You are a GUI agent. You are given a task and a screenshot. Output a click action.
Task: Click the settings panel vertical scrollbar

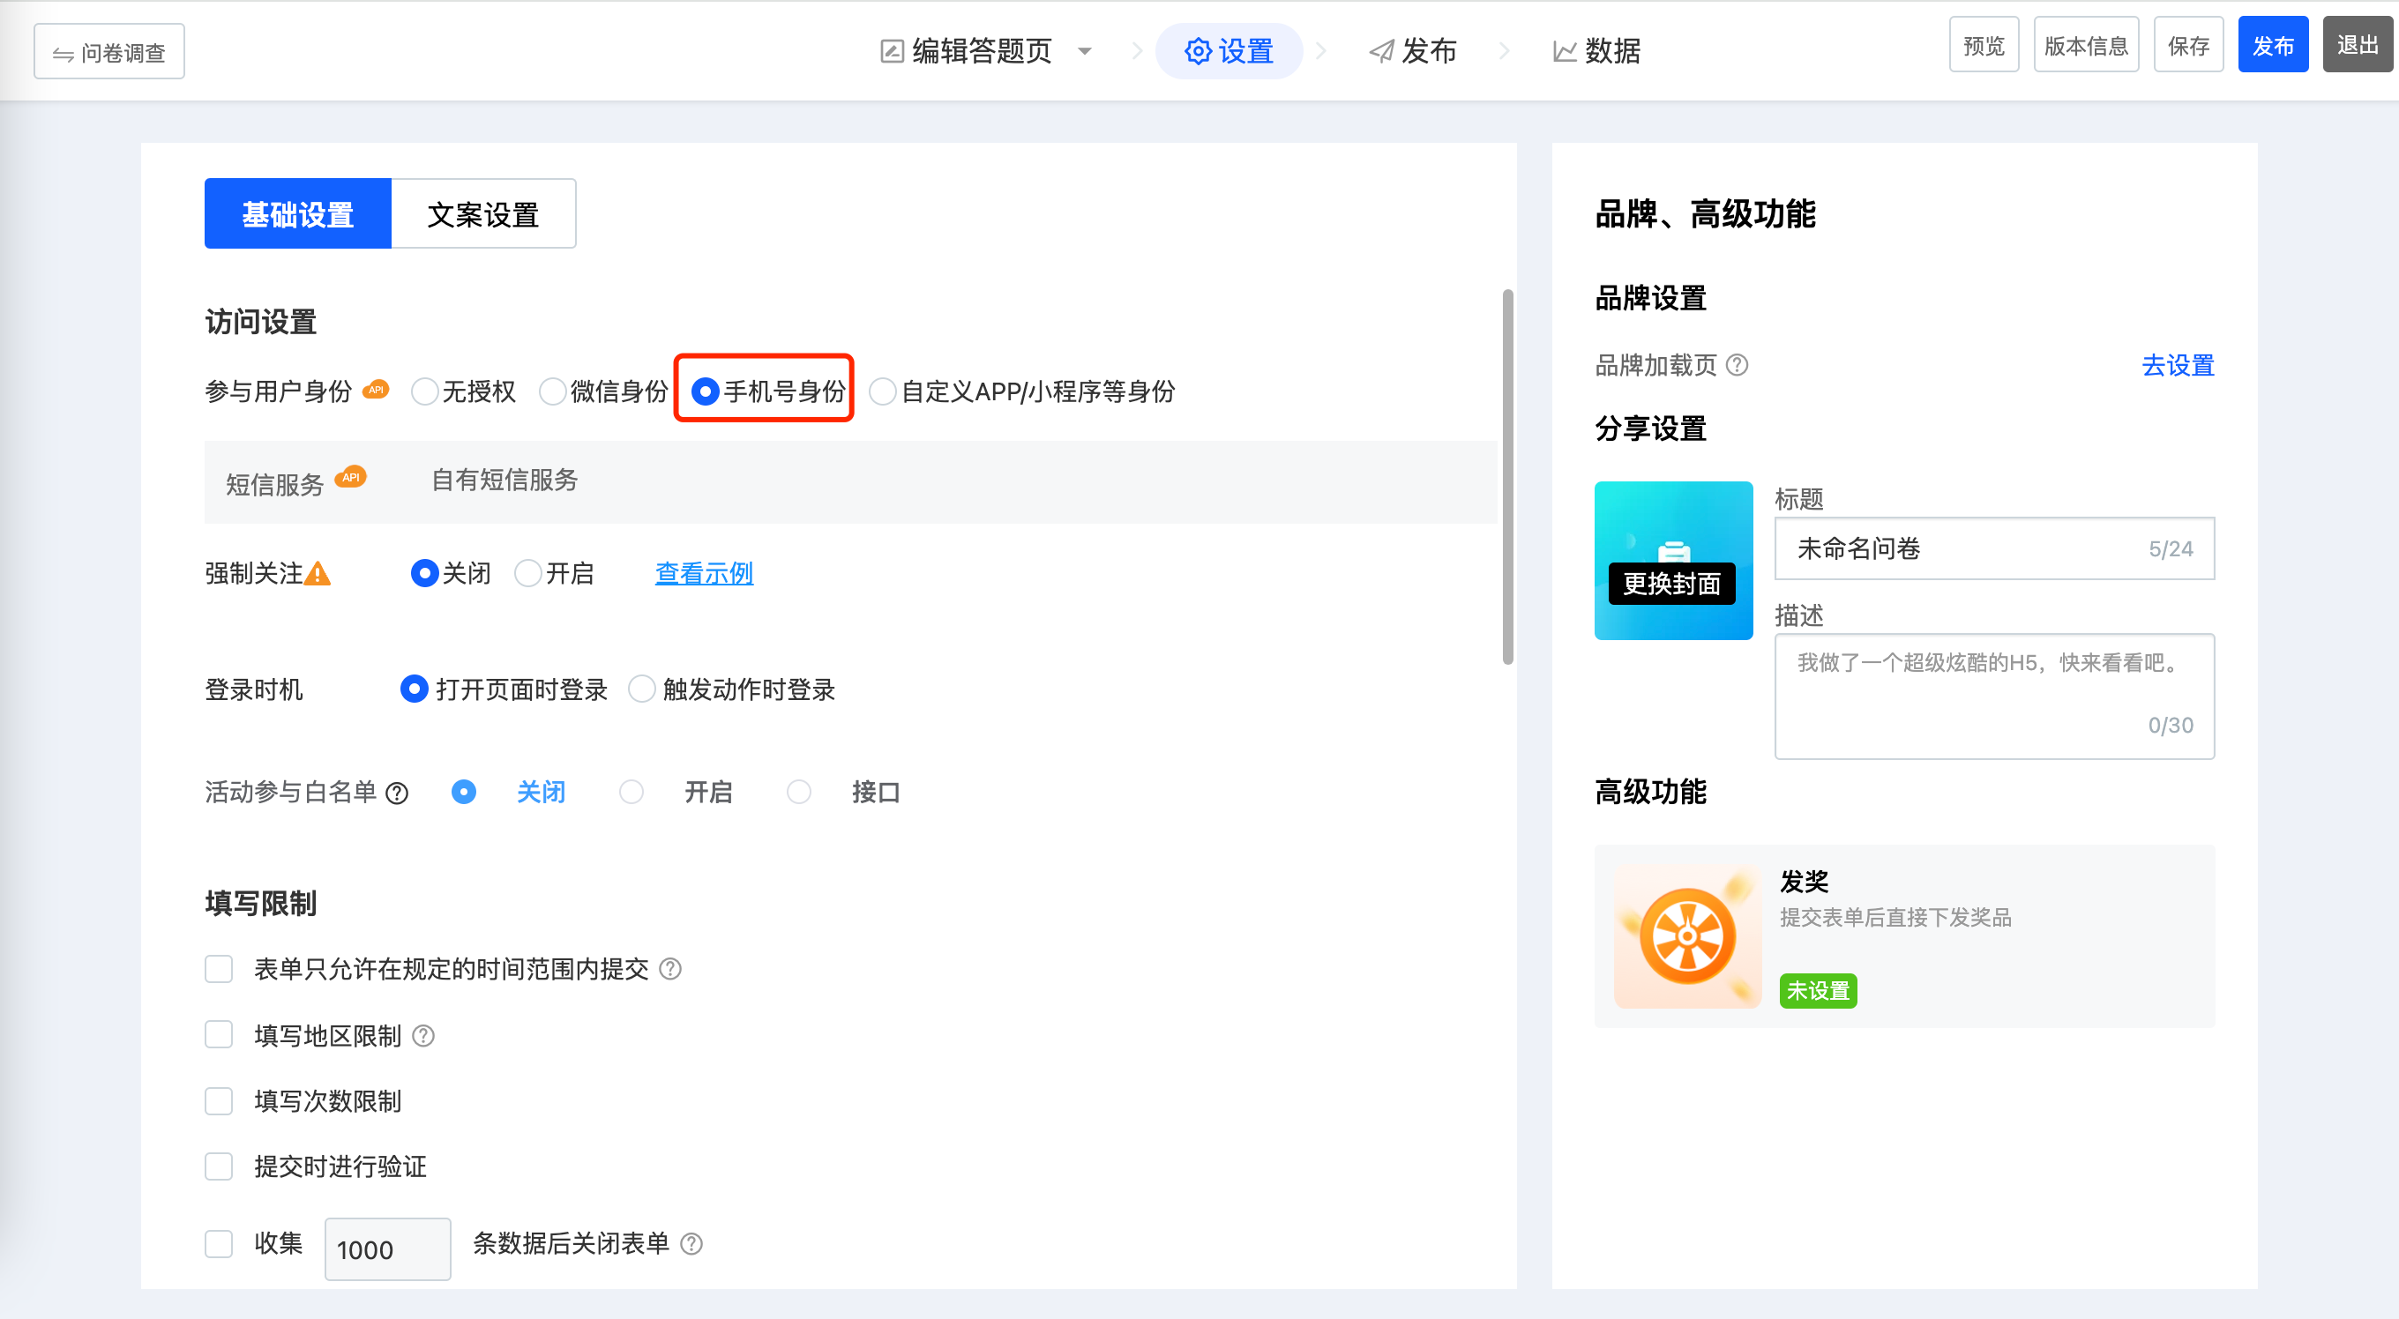coord(1508,477)
